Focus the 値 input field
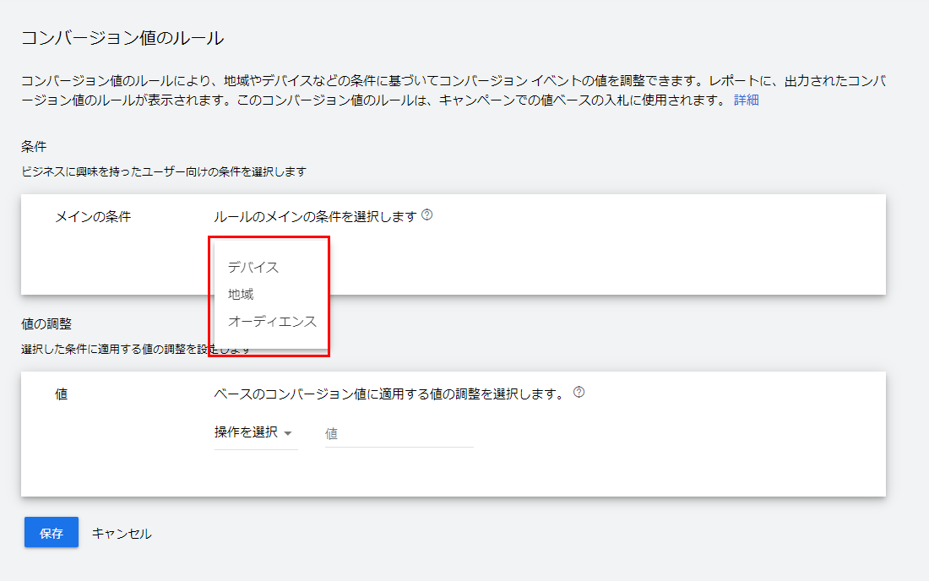Image resolution: width=929 pixels, height=581 pixels. tap(399, 433)
